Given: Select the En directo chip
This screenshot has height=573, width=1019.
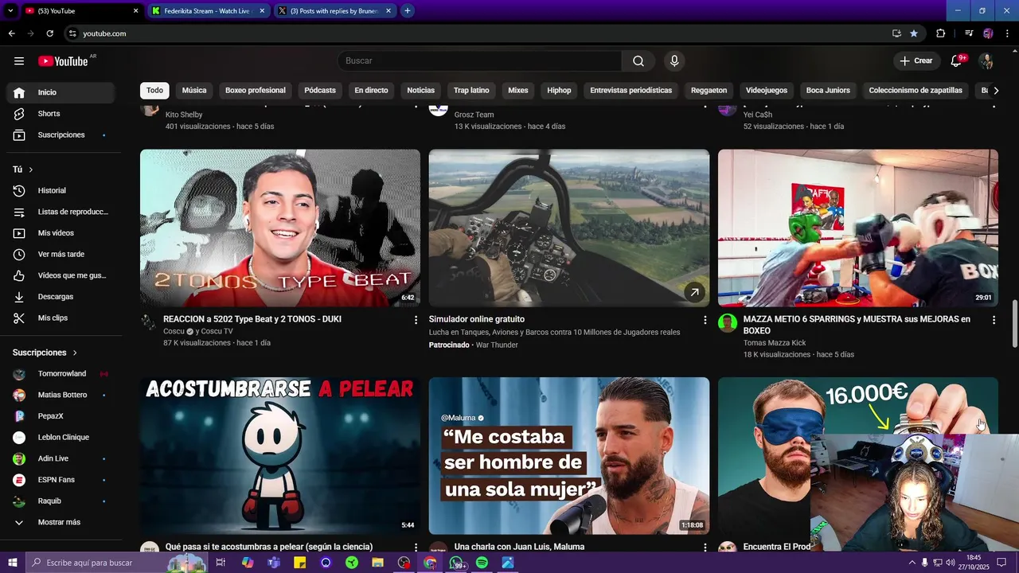Looking at the screenshot, I should [x=371, y=91].
